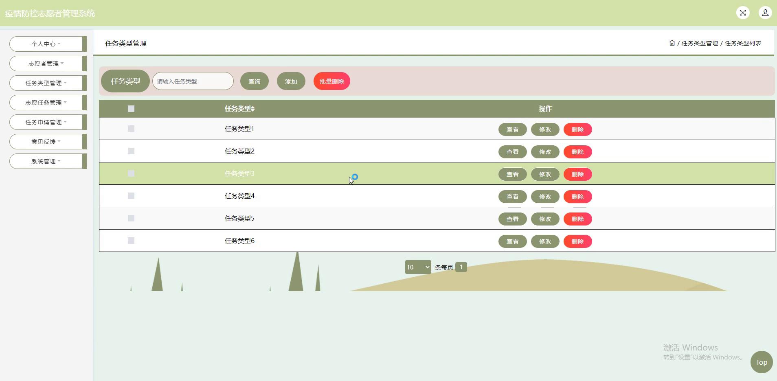The height and width of the screenshot is (381, 777).
Task: Focus the 请输入任务类型 search field
Action: pyautogui.click(x=193, y=81)
